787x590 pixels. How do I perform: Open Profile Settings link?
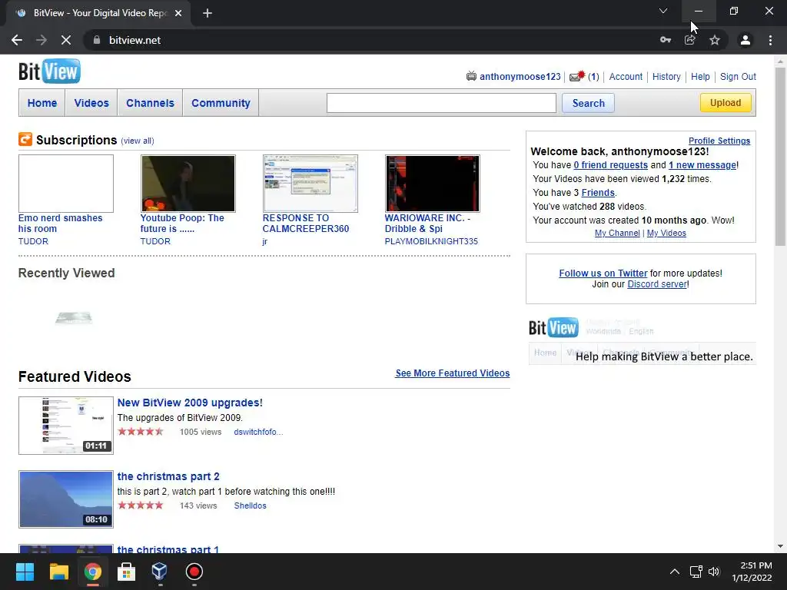[719, 141]
